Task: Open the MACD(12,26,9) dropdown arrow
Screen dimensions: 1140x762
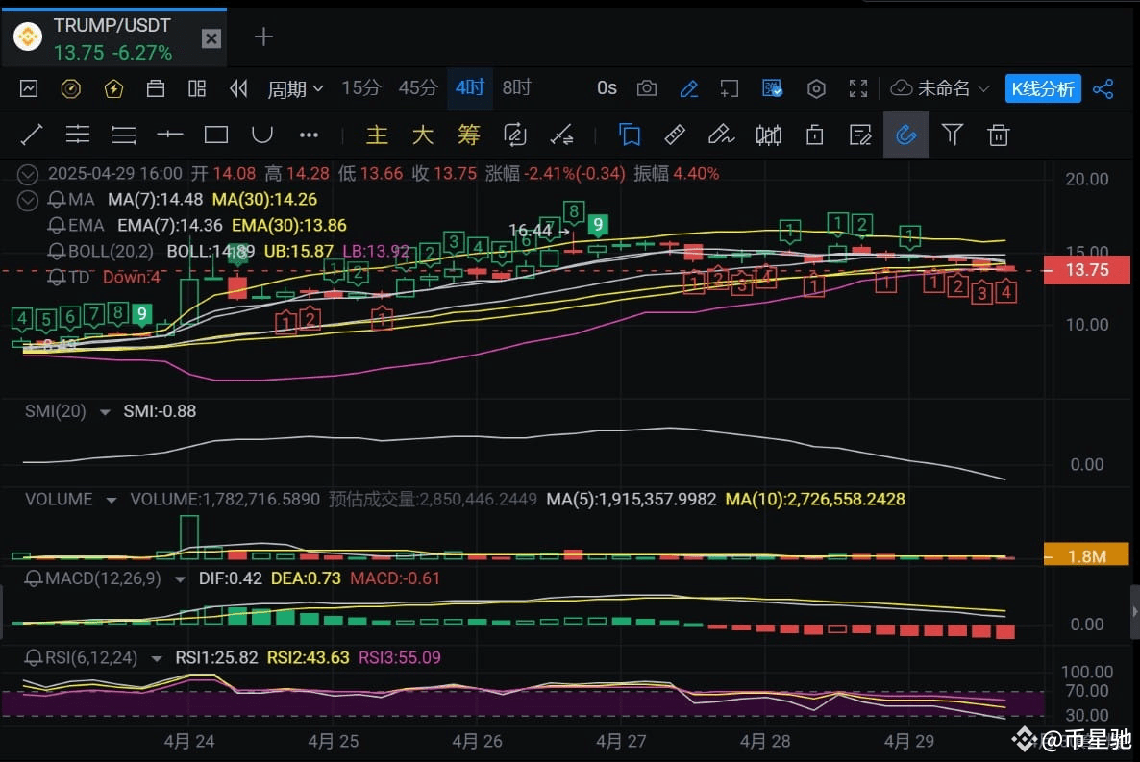Action: (180, 579)
